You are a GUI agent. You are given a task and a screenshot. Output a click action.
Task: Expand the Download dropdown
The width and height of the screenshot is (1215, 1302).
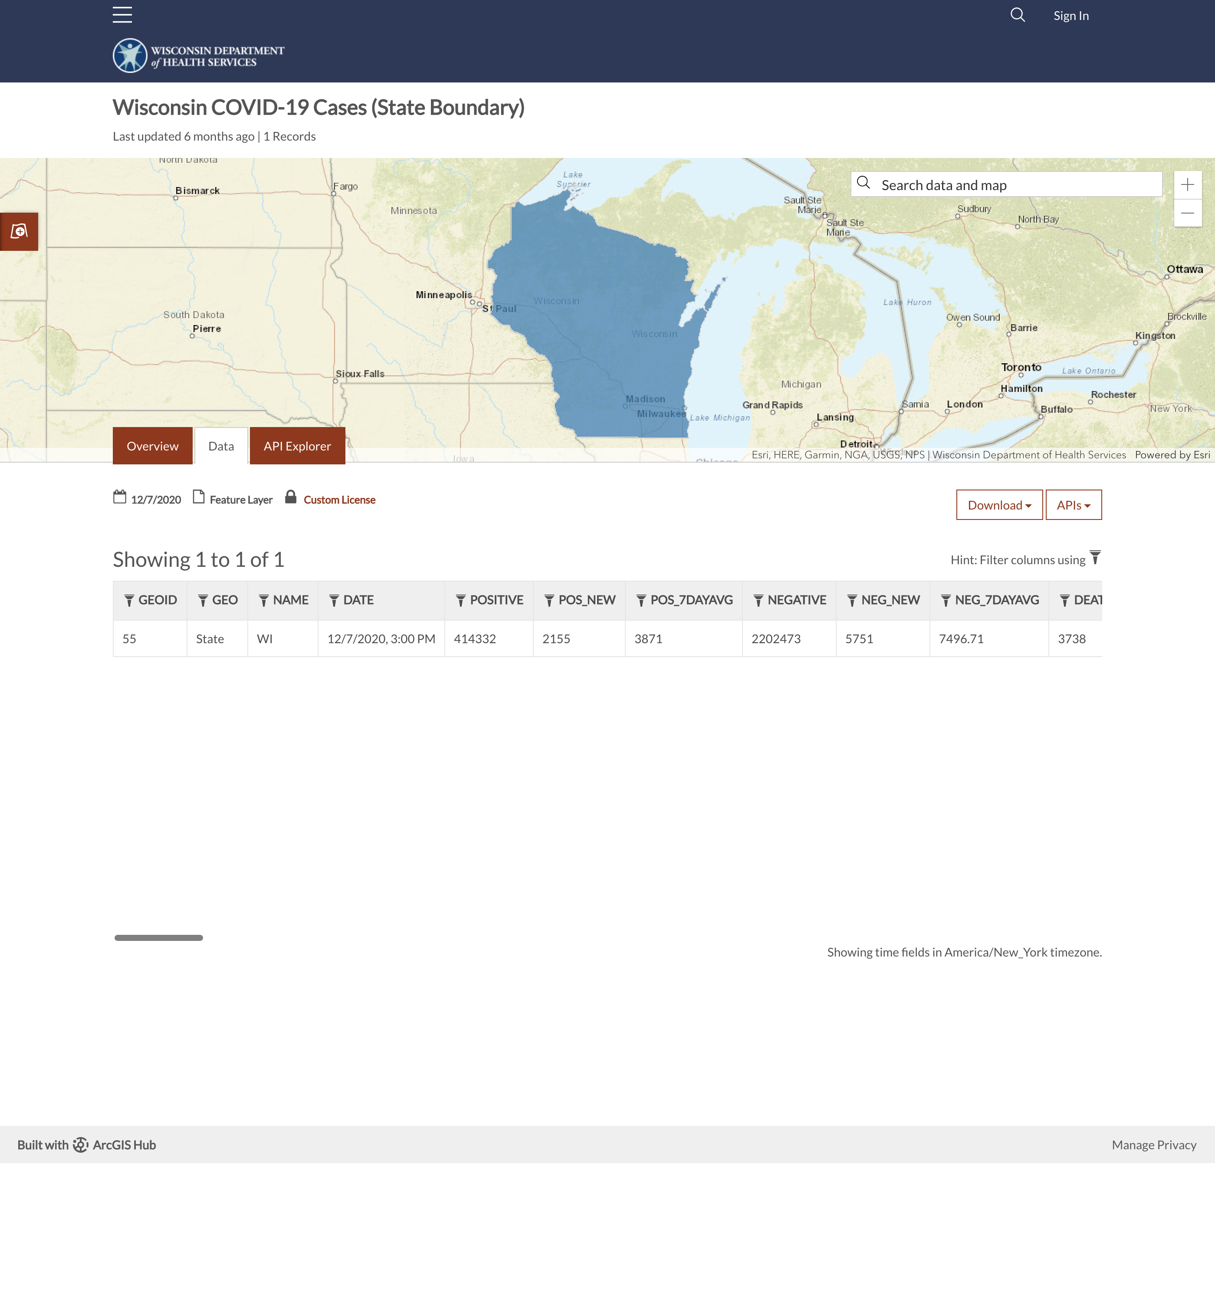click(x=999, y=505)
